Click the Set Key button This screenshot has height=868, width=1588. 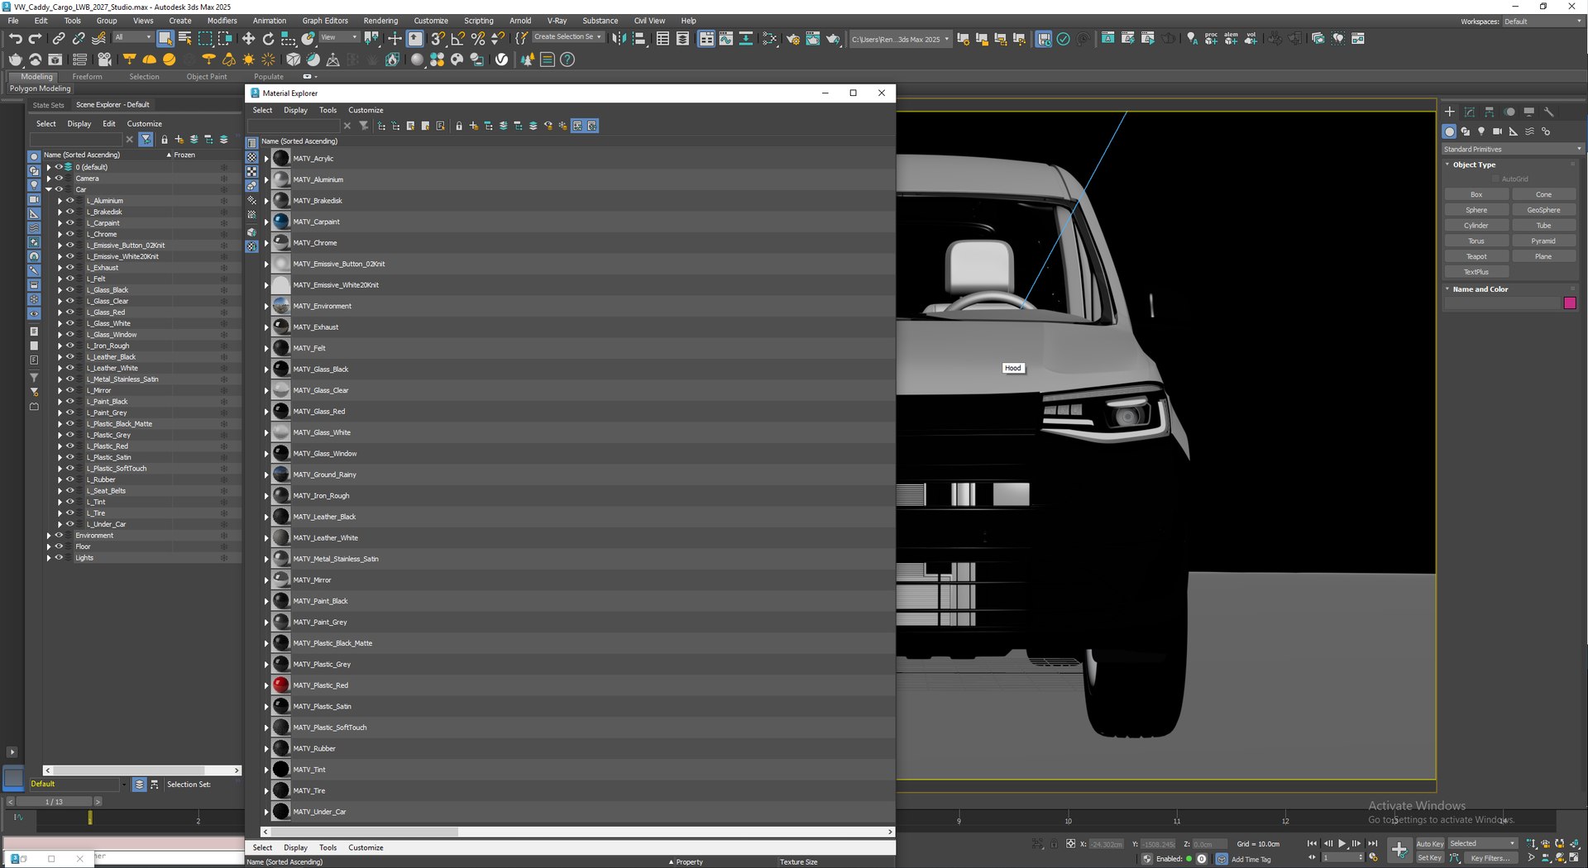coord(1430,858)
